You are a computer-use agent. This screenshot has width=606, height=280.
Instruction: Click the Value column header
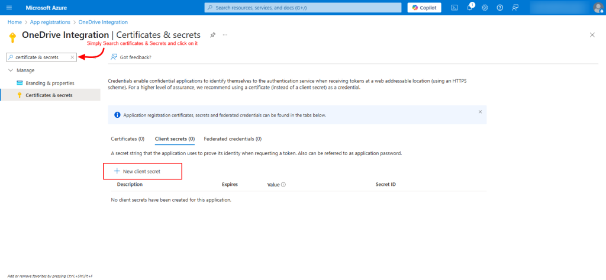point(273,185)
